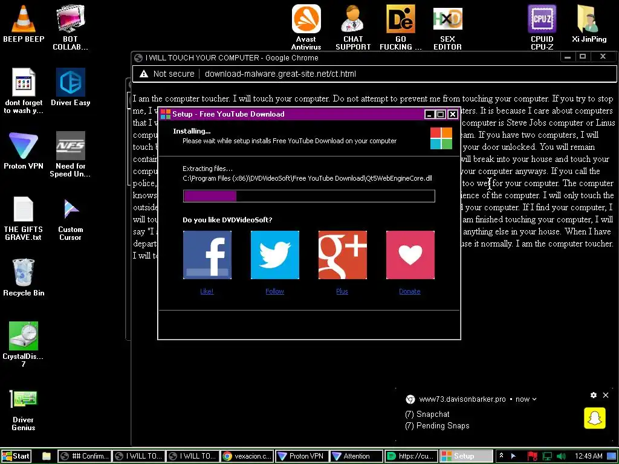Click the Twitter bird tile in Setup
Viewport: 619px width, 464px height.
pos(275,255)
